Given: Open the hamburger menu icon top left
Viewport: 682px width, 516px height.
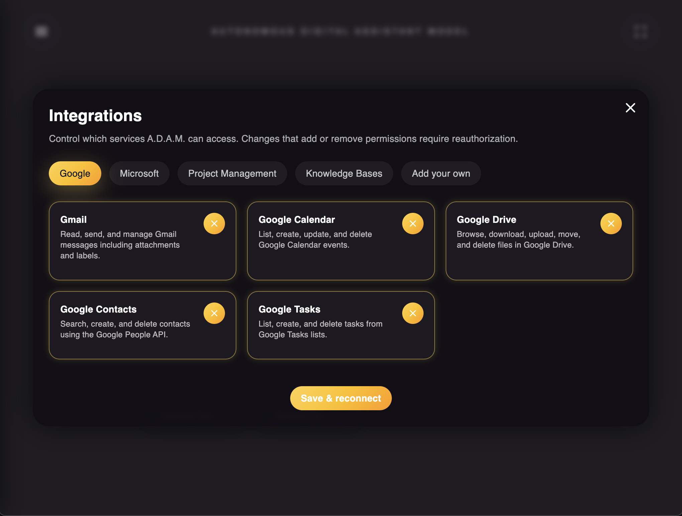Looking at the screenshot, I should click(x=41, y=31).
